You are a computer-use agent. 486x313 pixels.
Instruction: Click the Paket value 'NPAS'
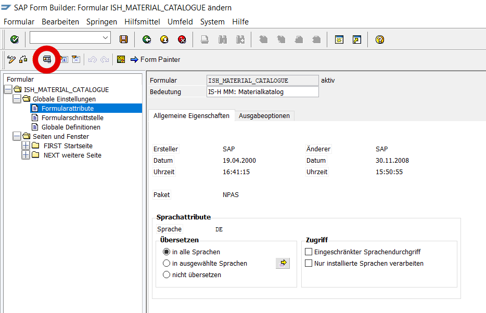click(231, 195)
